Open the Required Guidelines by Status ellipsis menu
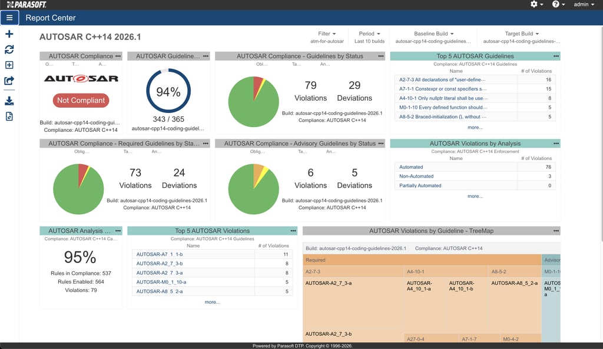Viewport: 603px width, 349px height. 206,144
